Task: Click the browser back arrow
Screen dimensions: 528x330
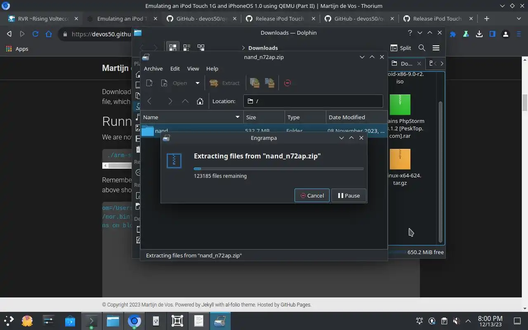Action: point(9,34)
